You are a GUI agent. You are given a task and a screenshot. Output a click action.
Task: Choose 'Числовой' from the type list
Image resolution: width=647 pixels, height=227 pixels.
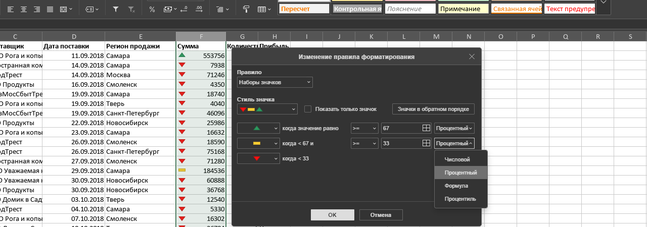pyautogui.click(x=457, y=159)
